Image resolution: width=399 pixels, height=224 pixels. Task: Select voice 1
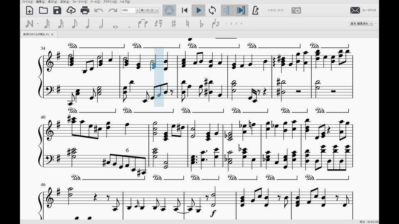tap(226, 24)
